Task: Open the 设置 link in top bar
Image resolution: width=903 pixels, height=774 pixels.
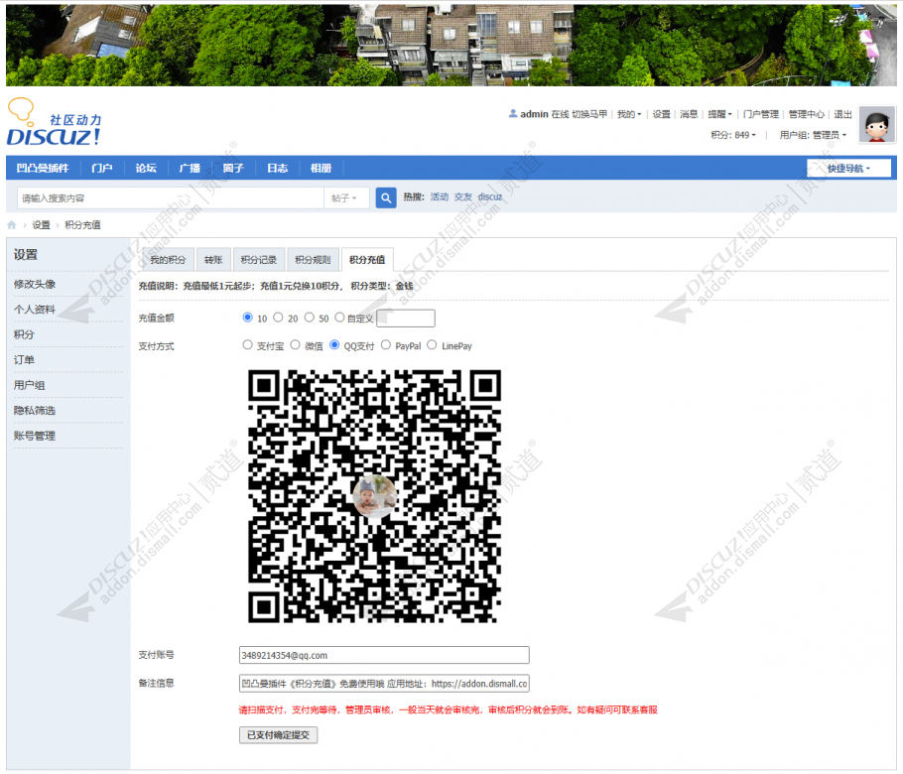Action: pos(661,114)
